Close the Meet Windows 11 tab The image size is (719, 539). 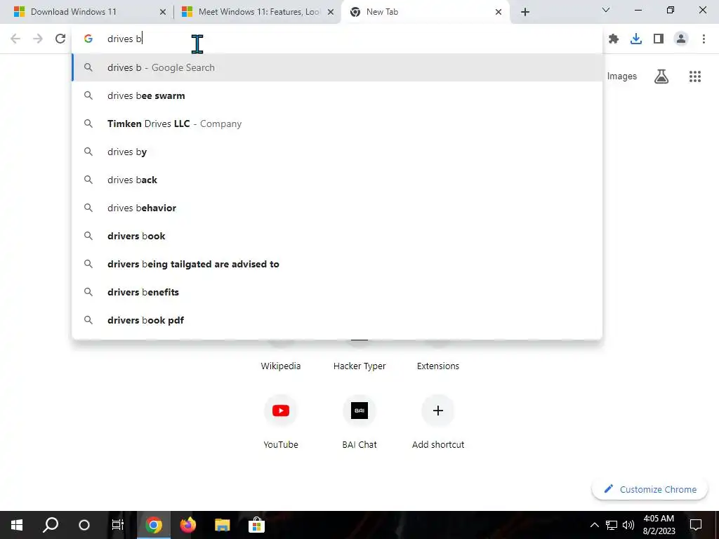coord(331,12)
